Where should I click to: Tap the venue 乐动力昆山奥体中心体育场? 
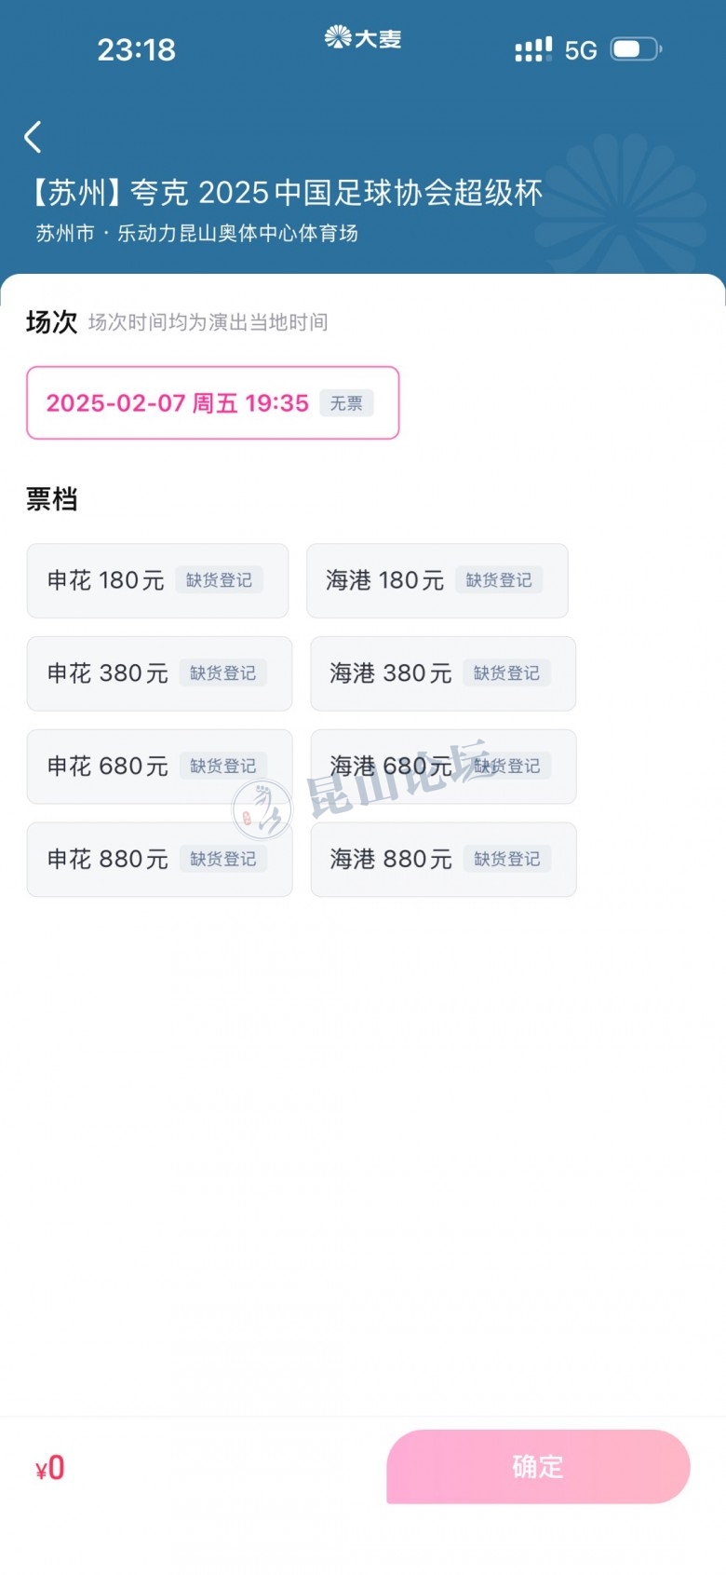[x=237, y=233]
